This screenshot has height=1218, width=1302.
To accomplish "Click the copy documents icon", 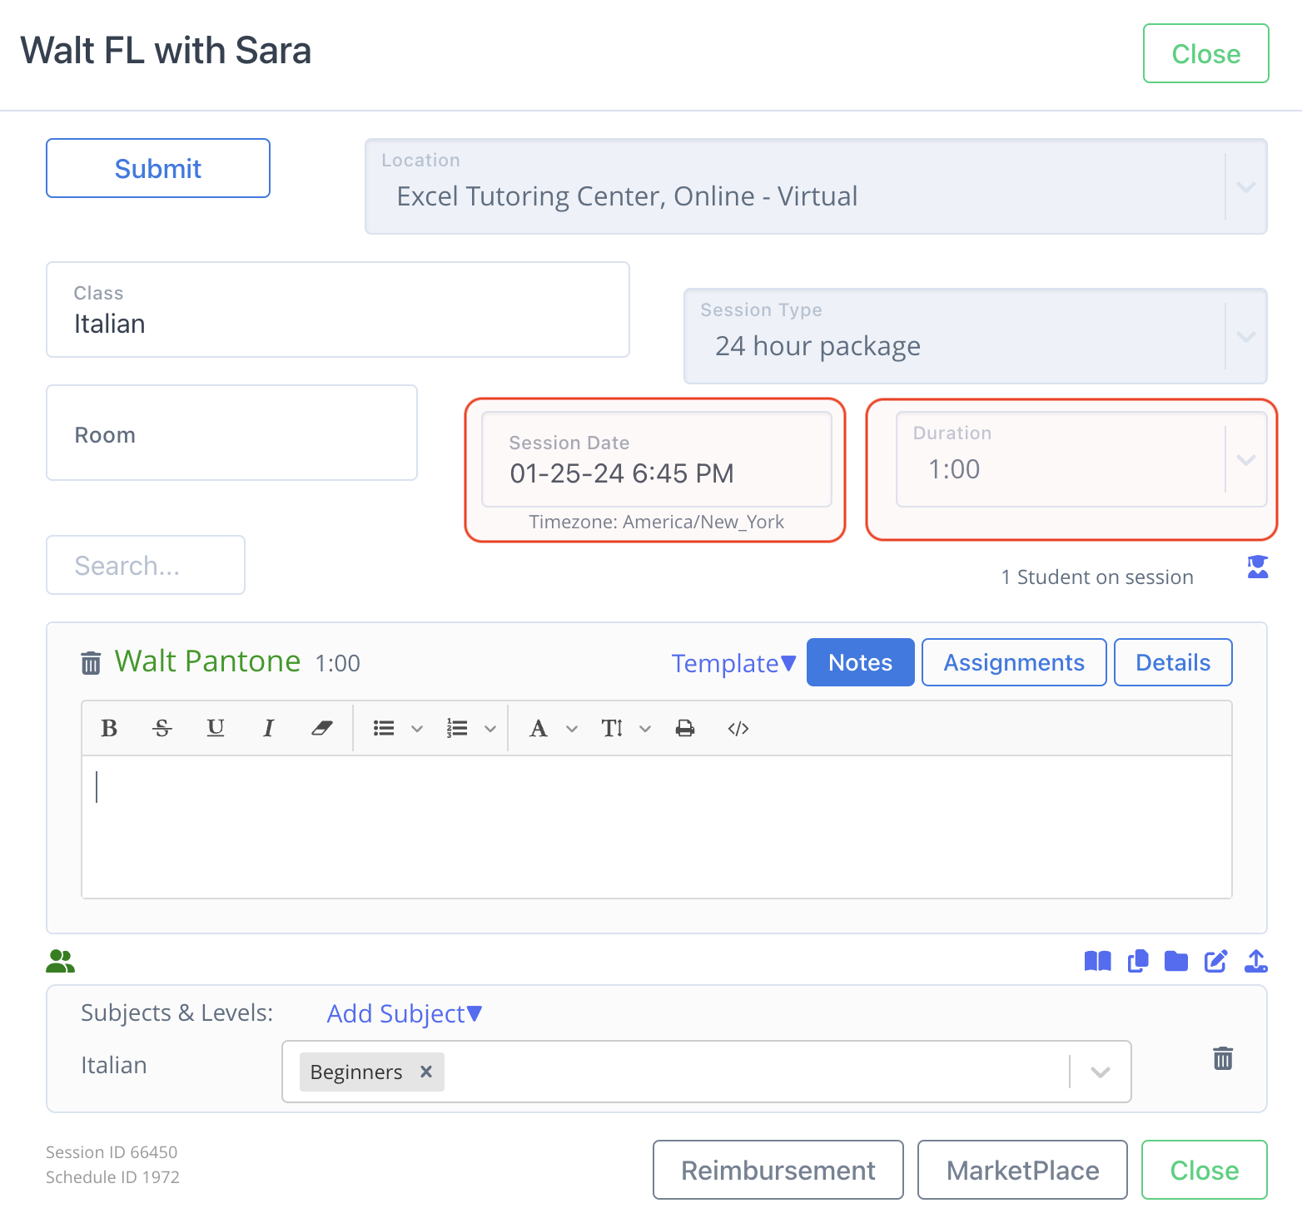I will tap(1138, 962).
